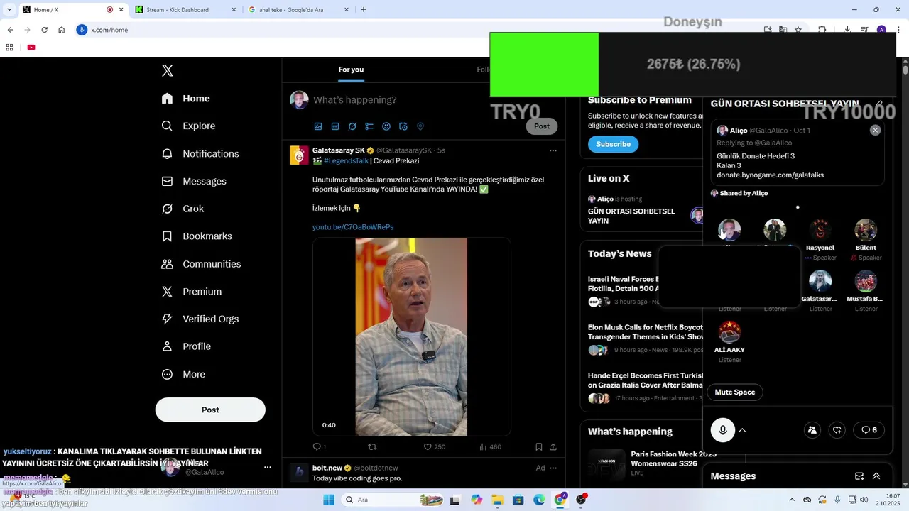Compose new message in Messages drawer
The height and width of the screenshot is (511, 909).
click(859, 476)
